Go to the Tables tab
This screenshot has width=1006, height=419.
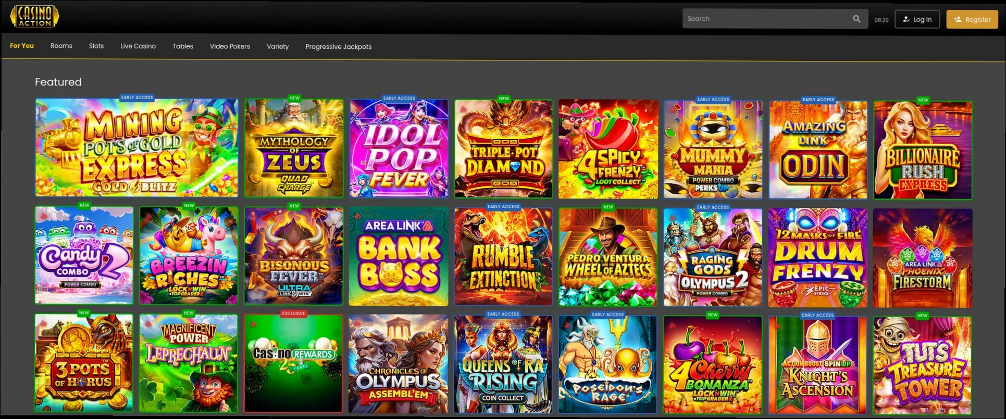point(183,46)
